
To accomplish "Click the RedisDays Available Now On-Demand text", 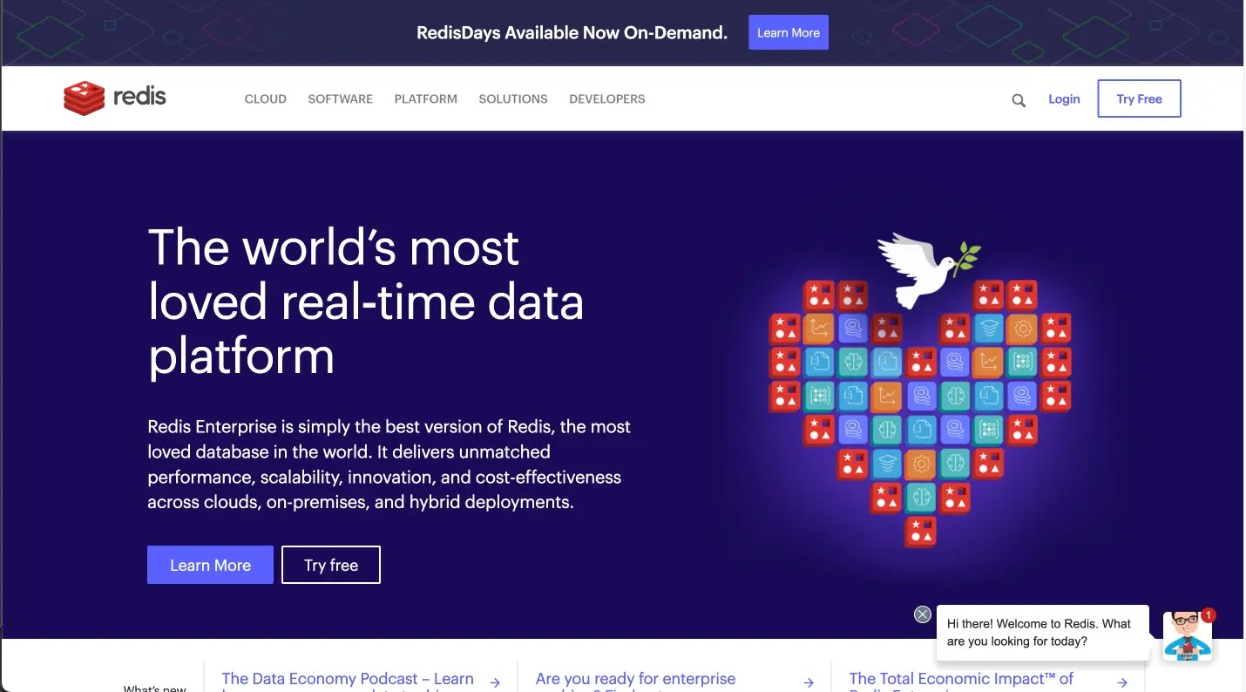I will point(572,33).
